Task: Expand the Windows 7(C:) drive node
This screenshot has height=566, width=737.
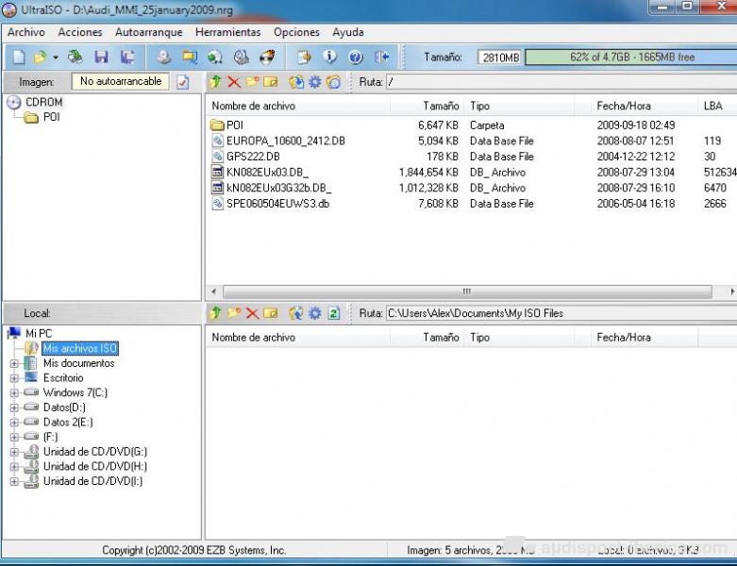Action: coord(14,392)
